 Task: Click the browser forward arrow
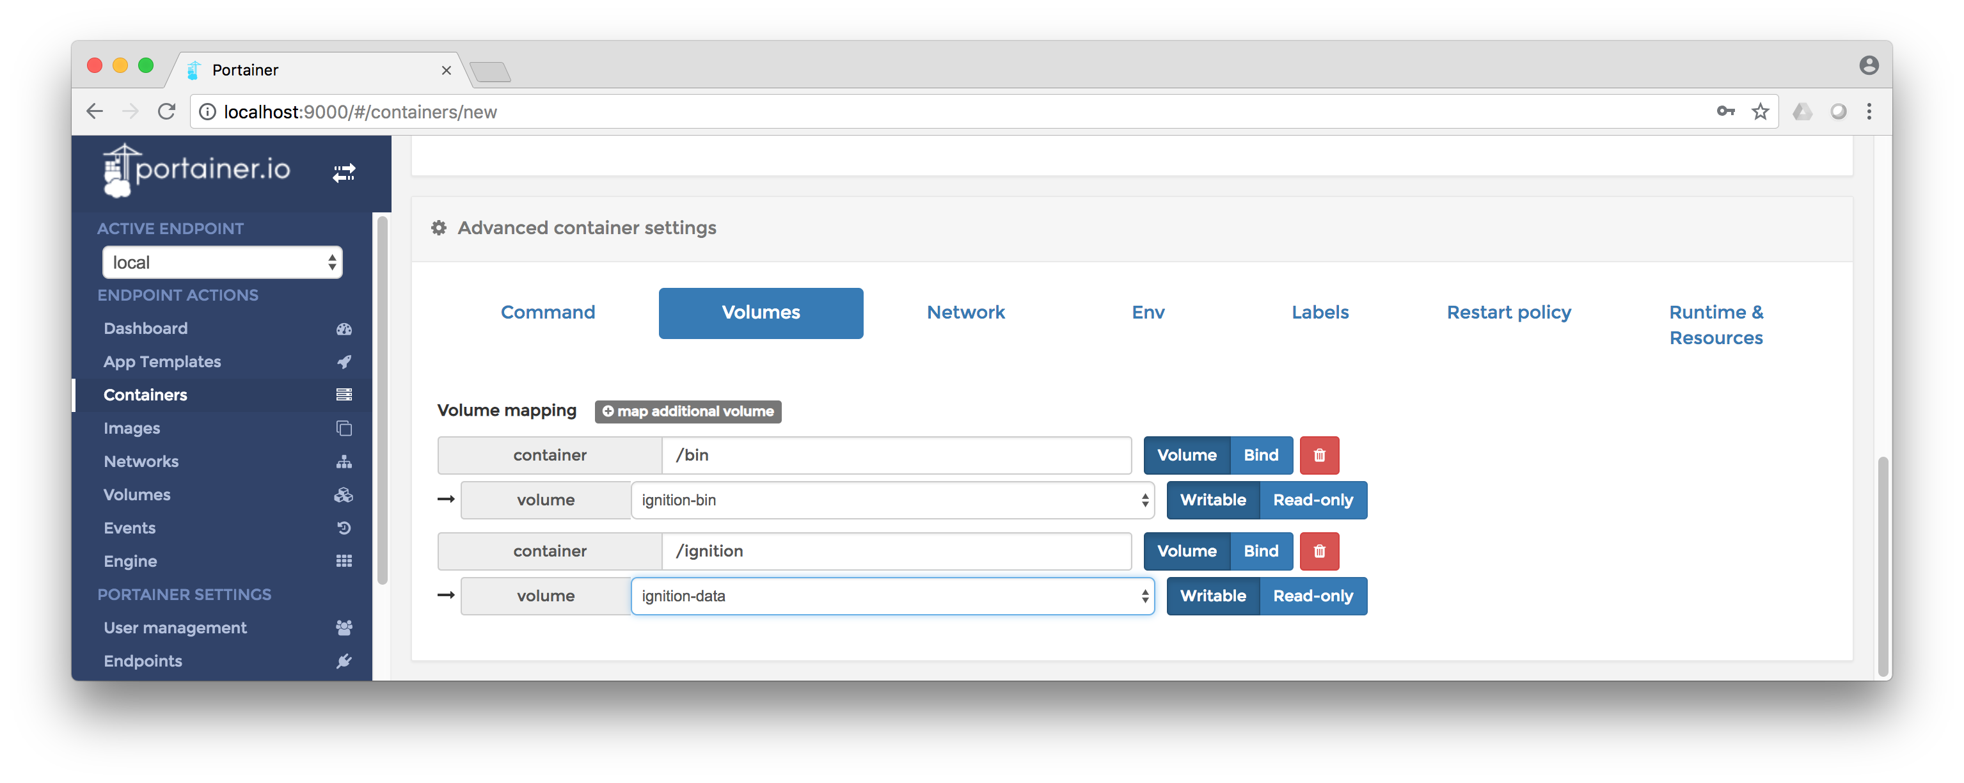click(131, 112)
